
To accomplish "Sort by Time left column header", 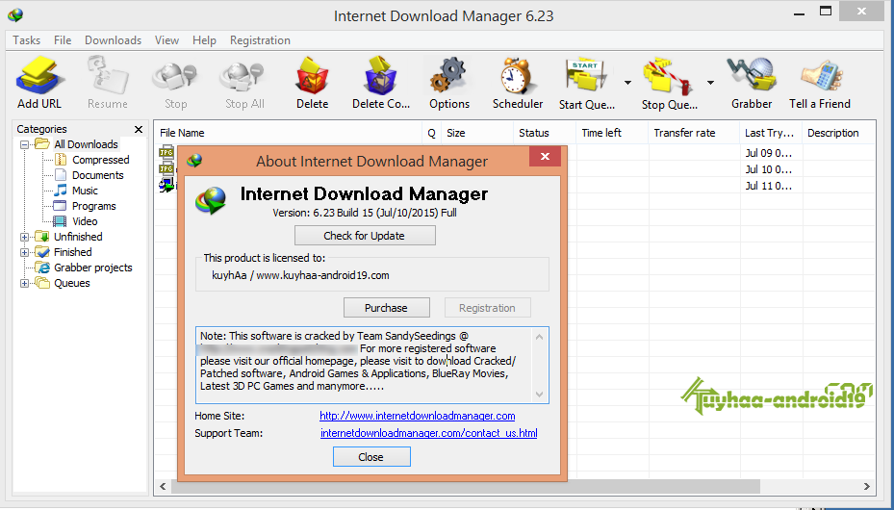I will click(x=612, y=133).
